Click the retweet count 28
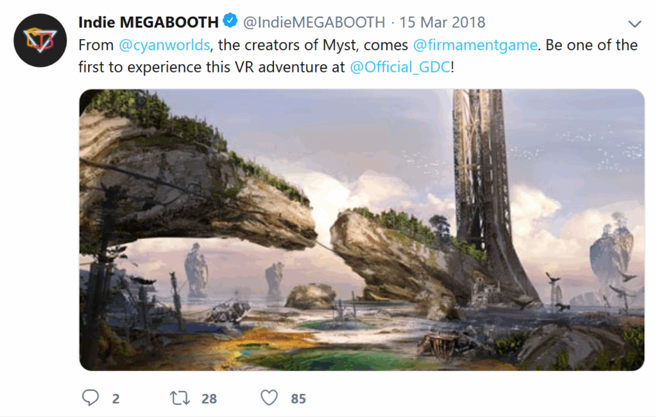Screen dimensions: 657x417 (x=209, y=398)
